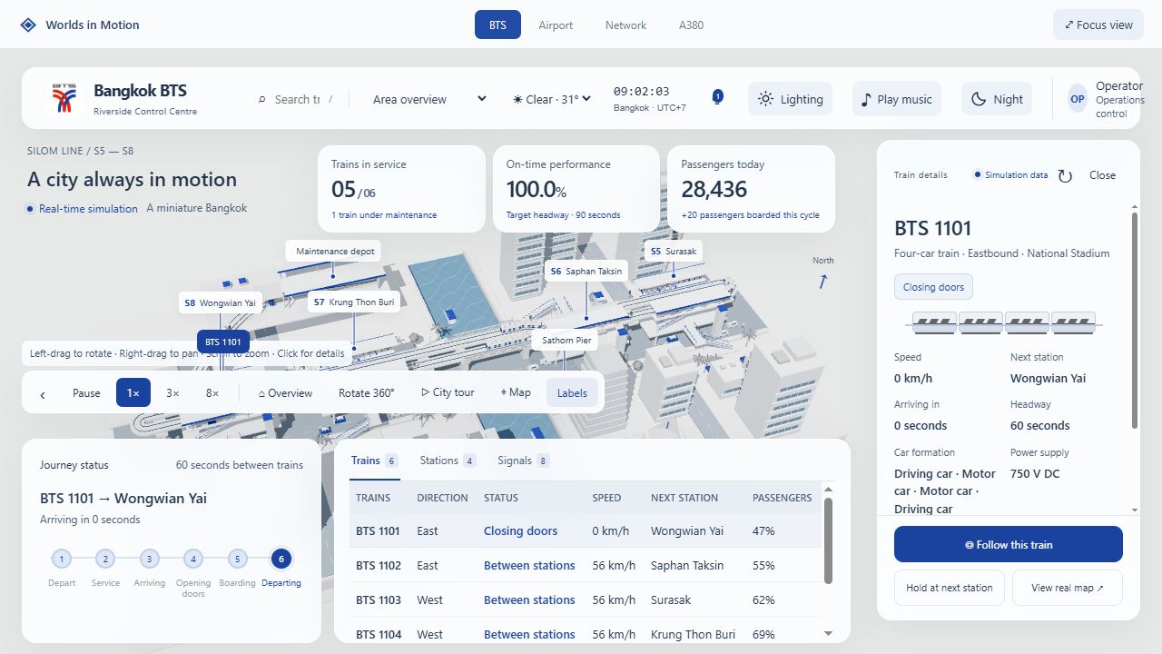Toggle the Lighting control
The width and height of the screenshot is (1162, 654).
tap(791, 99)
